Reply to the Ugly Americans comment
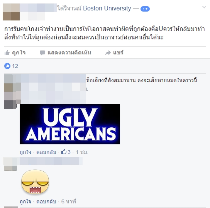This screenshot has height=208, width=210. pyautogui.click(x=46, y=152)
